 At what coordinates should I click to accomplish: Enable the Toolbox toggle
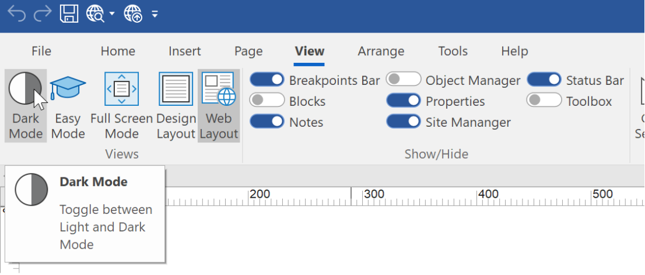pyautogui.click(x=544, y=100)
